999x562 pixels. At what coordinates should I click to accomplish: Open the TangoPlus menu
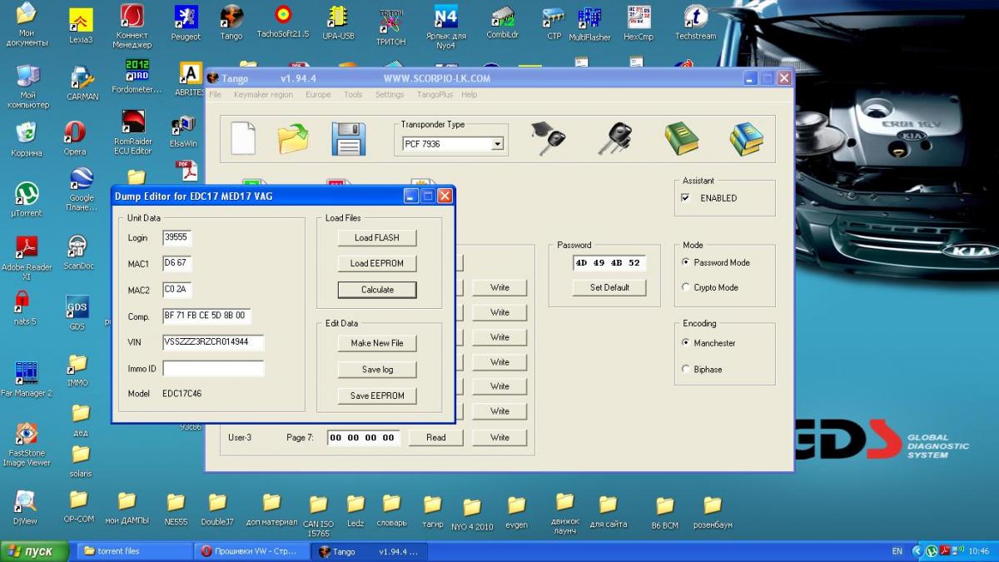pos(435,95)
